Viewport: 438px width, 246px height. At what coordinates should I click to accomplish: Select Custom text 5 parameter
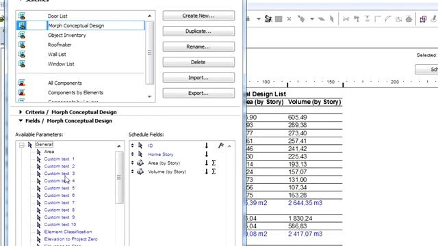point(60,188)
